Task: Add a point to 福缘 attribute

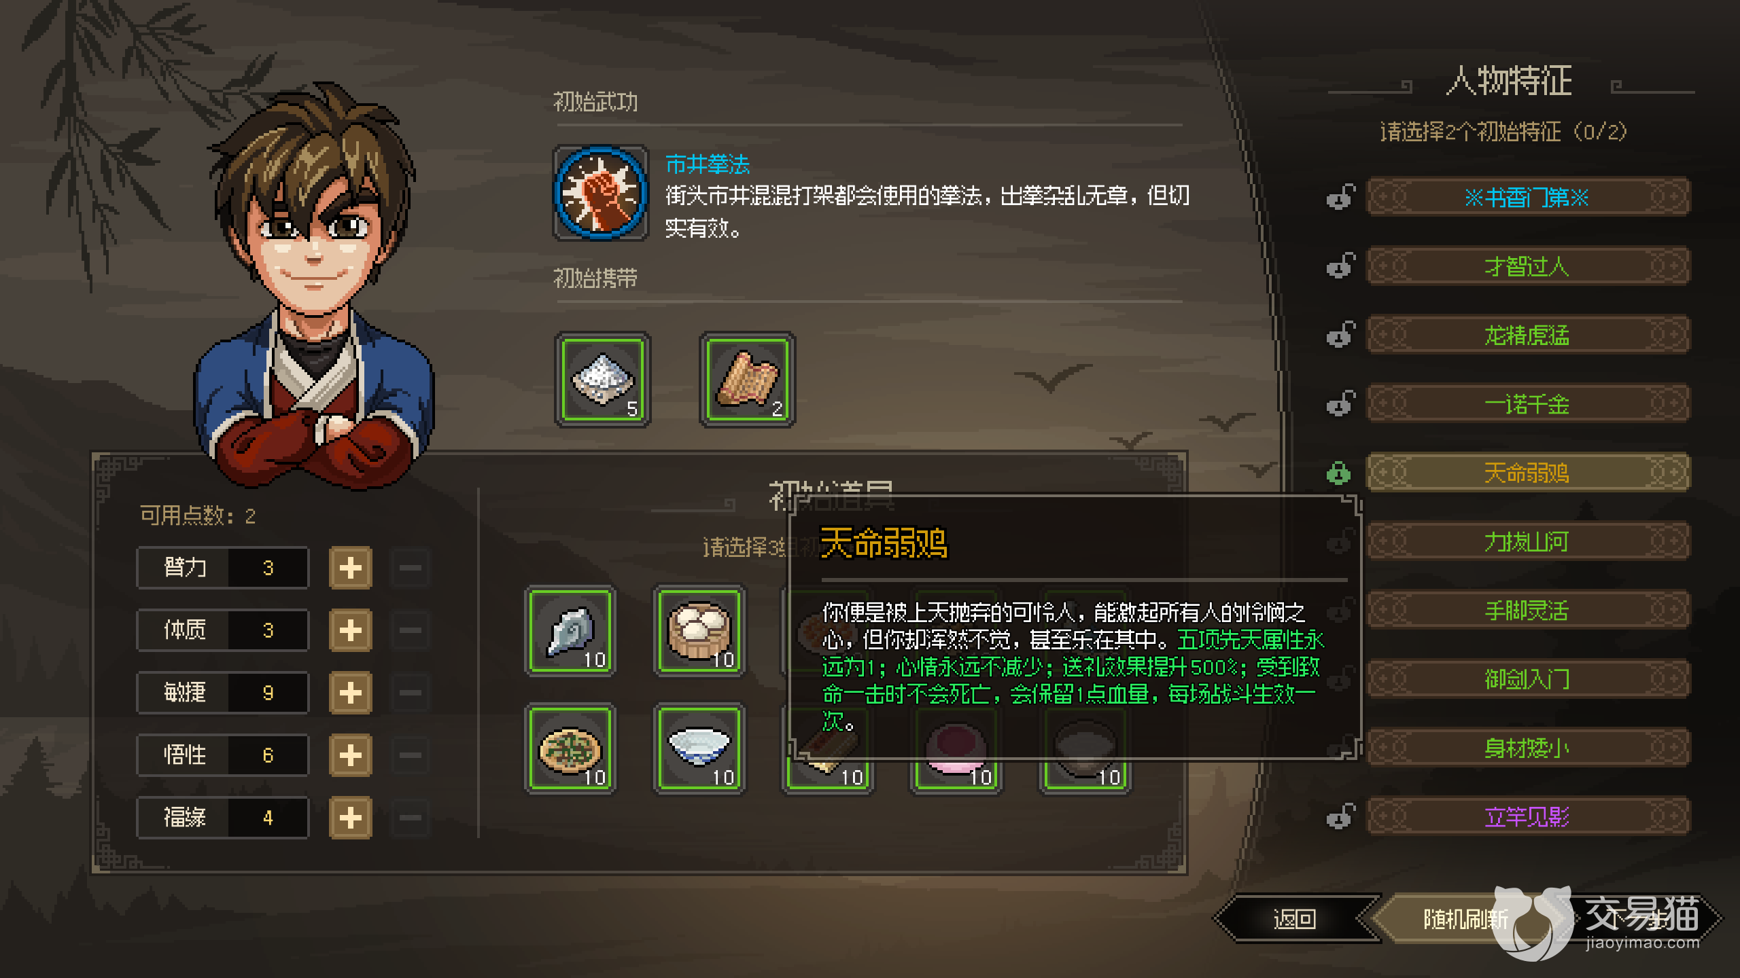Action: pos(351,817)
